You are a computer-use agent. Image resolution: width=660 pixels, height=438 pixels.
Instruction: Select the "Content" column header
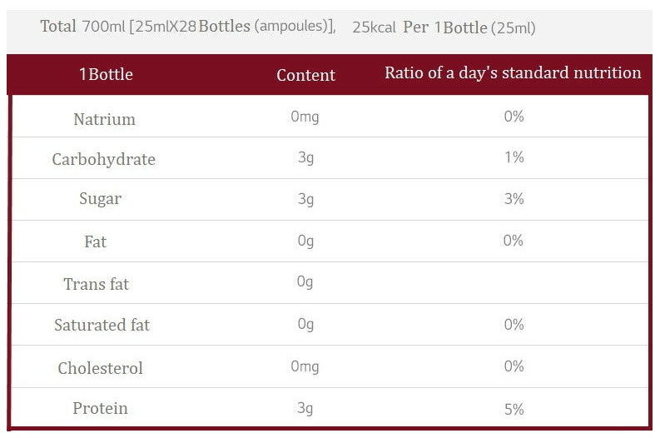pos(305,75)
